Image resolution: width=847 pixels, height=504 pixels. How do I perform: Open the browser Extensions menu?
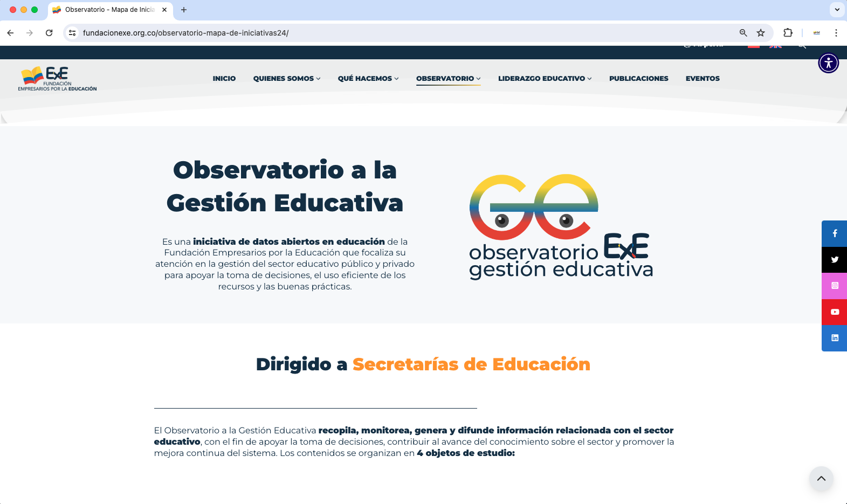[x=788, y=33]
